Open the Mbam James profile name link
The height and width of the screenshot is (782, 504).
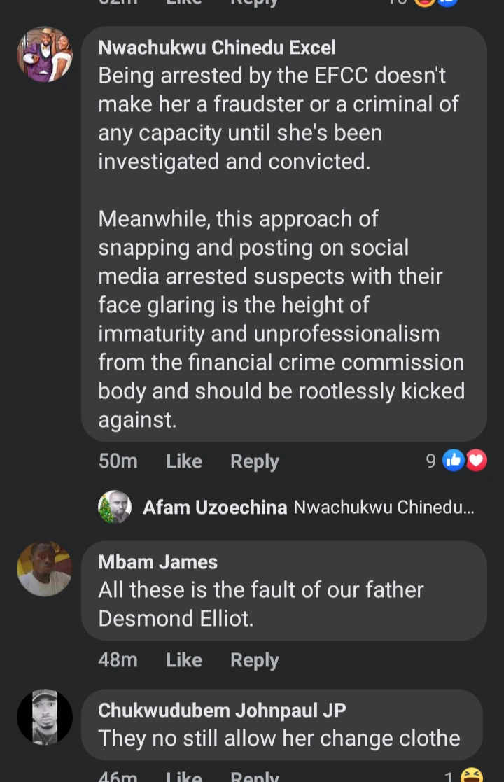point(157,562)
